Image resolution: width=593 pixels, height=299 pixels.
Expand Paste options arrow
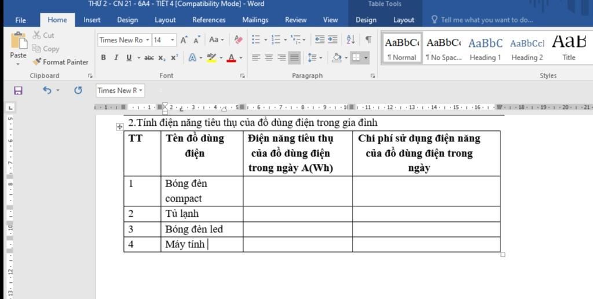[x=18, y=64]
